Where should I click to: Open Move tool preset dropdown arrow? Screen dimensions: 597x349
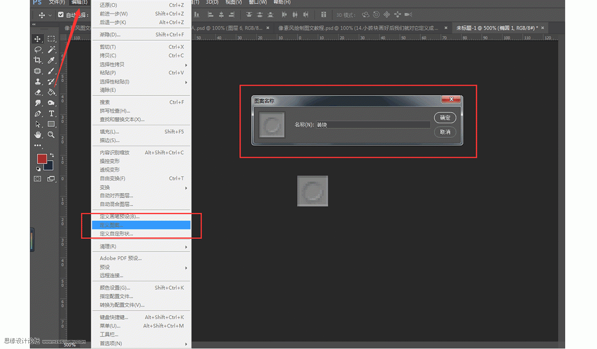[x=50, y=15]
